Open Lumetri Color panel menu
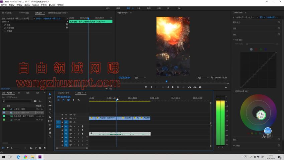This screenshot has width=284, height=160. [246, 13]
